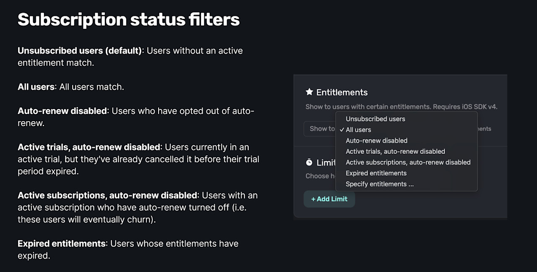Select Unsubscribed users from the dropdown

coord(375,119)
